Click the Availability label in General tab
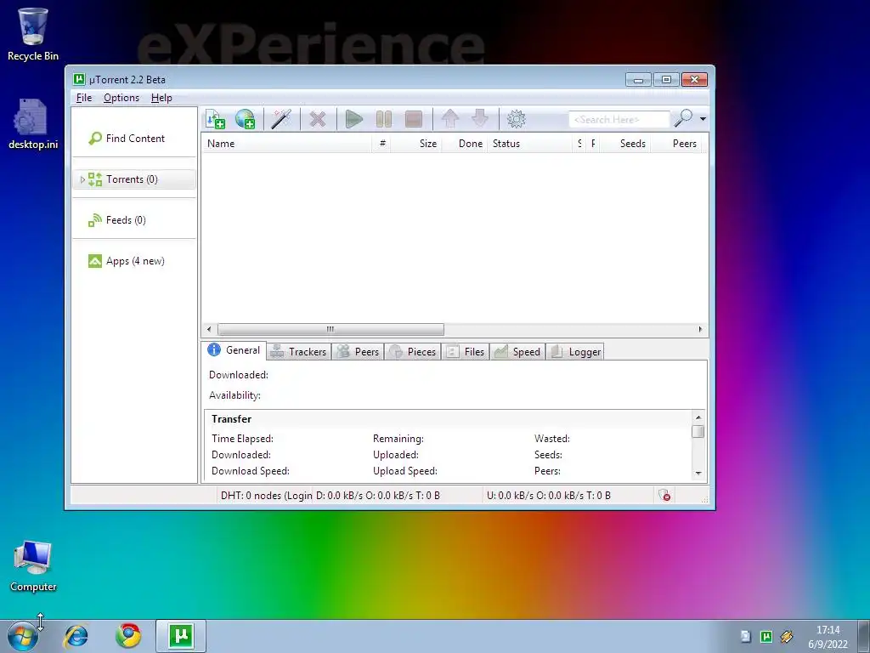This screenshot has height=653, width=870. (x=234, y=395)
